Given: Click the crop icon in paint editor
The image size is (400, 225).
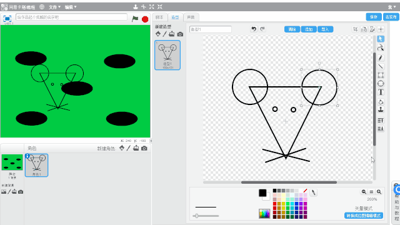Looking at the screenshot, I should (356, 29).
